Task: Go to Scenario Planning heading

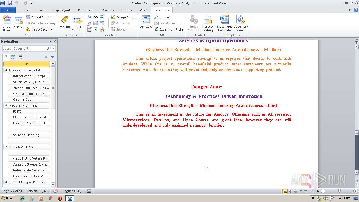Action: 29,135
